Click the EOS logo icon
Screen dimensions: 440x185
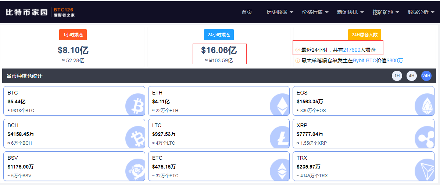click(425, 105)
